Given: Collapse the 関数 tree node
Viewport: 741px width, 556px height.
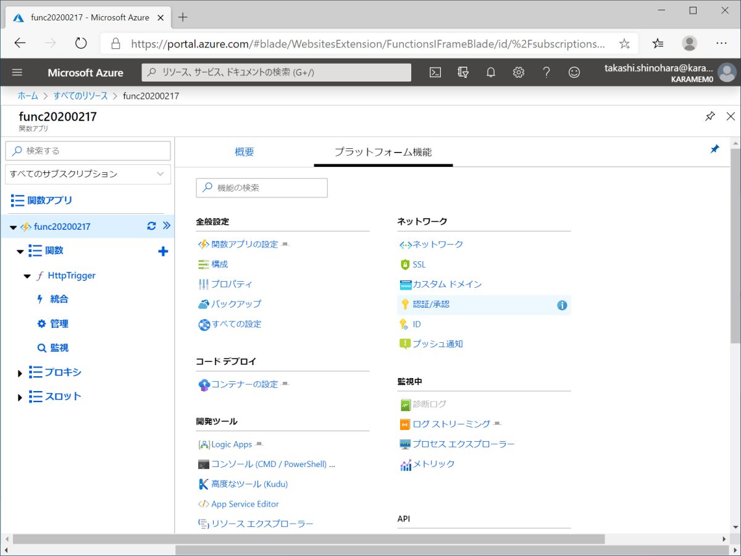Looking at the screenshot, I should point(20,252).
